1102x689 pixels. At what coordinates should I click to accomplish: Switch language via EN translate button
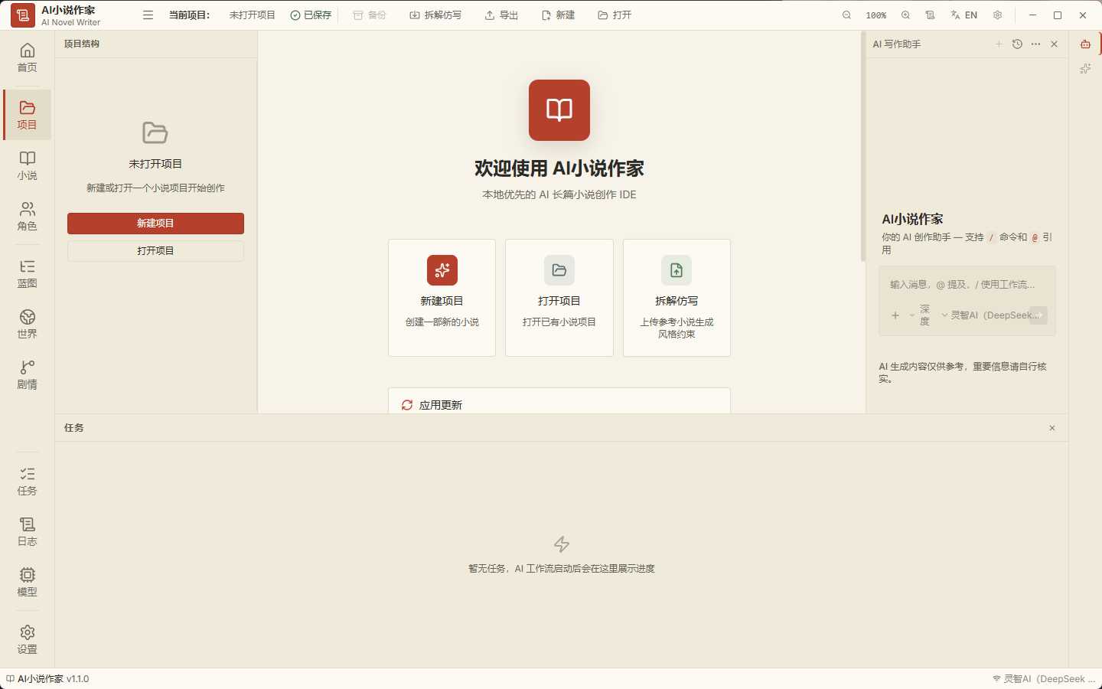click(964, 15)
